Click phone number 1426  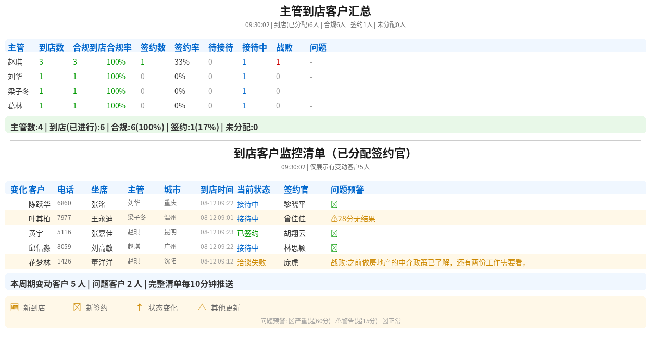(x=64, y=261)
